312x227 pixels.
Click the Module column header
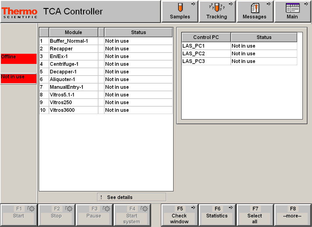pyautogui.click(x=74, y=32)
